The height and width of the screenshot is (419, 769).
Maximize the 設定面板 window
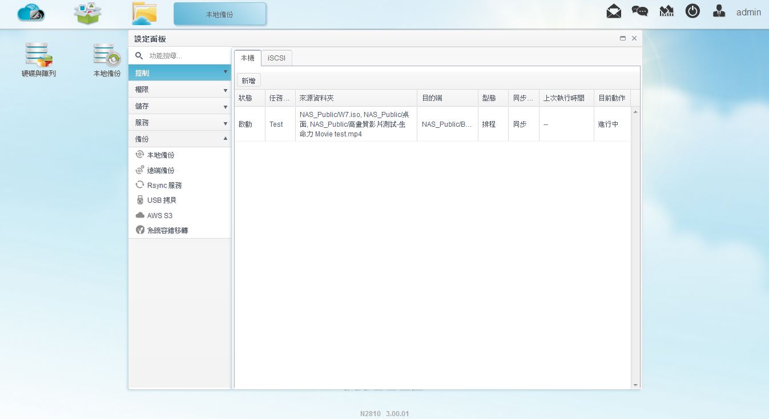click(623, 38)
